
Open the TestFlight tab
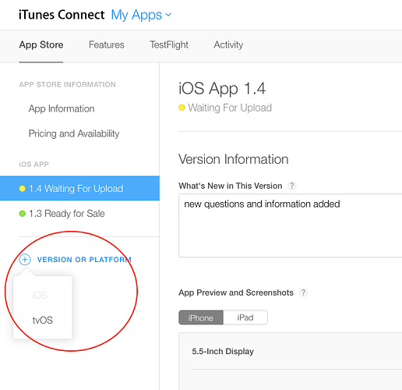point(169,44)
